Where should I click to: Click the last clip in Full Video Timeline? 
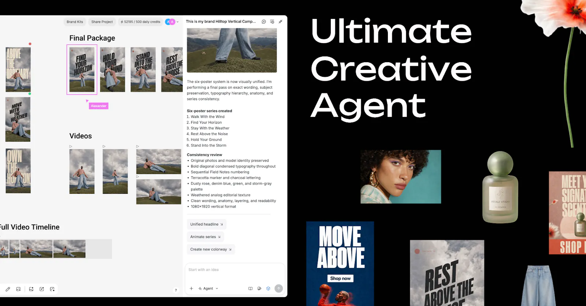coord(69,249)
